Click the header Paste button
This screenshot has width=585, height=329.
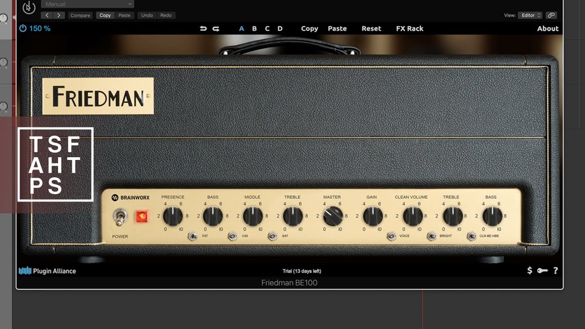[124, 15]
